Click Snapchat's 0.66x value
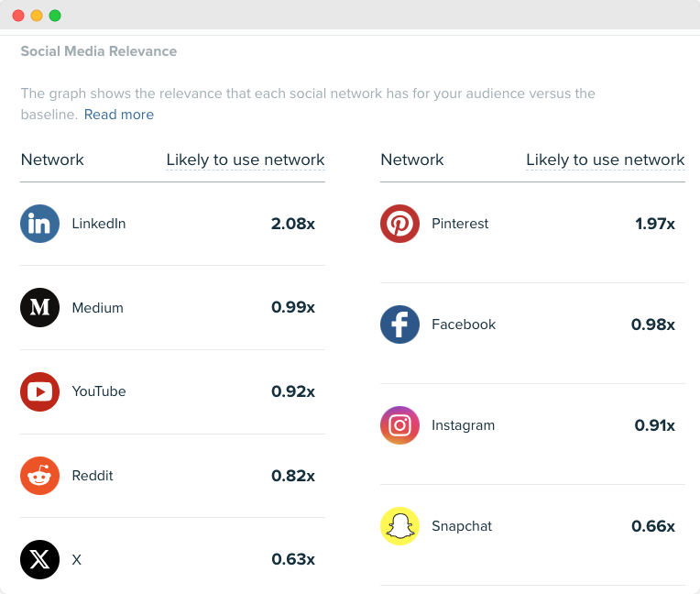This screenshot has width=700, height=594. pyautogui.click(x=652, y=526)
